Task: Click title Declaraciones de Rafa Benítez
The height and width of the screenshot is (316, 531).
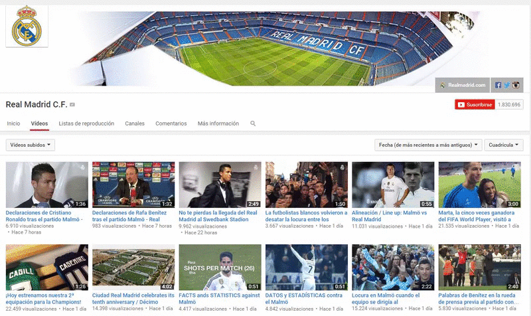Action: pyautogui.click(x=129, y=216)
